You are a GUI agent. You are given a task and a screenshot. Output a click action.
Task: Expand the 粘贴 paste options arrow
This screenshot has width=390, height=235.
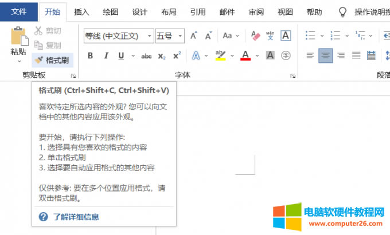(19, 61)
